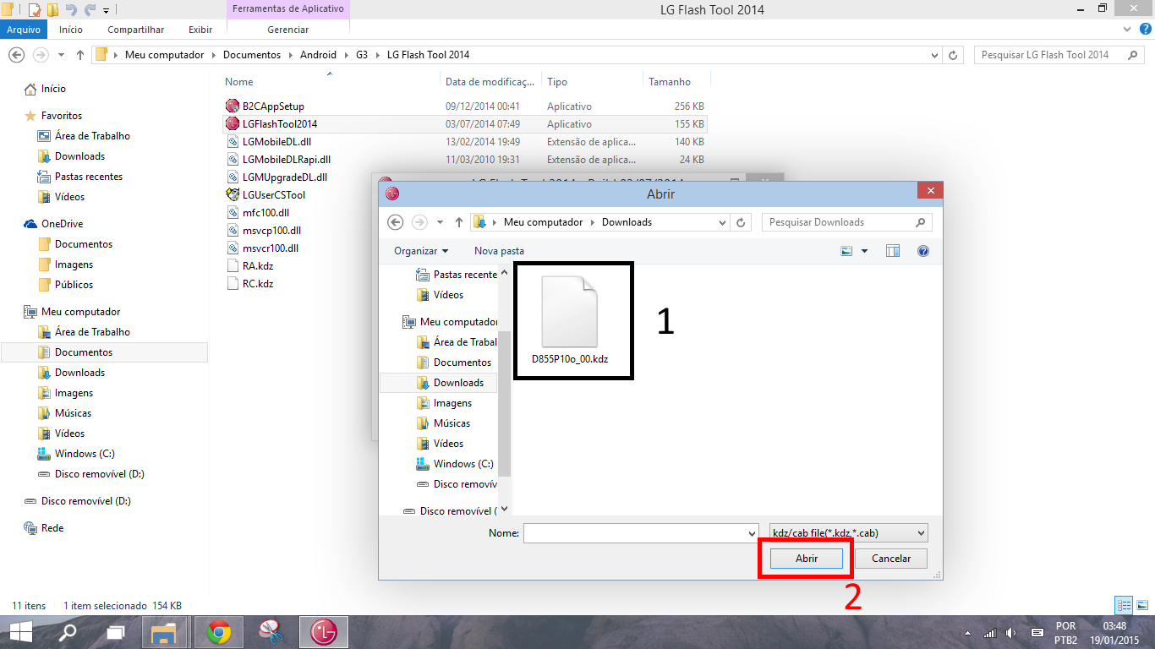
Task: Select LGMobileDL.dll in Explorer list
Action: 276,142
